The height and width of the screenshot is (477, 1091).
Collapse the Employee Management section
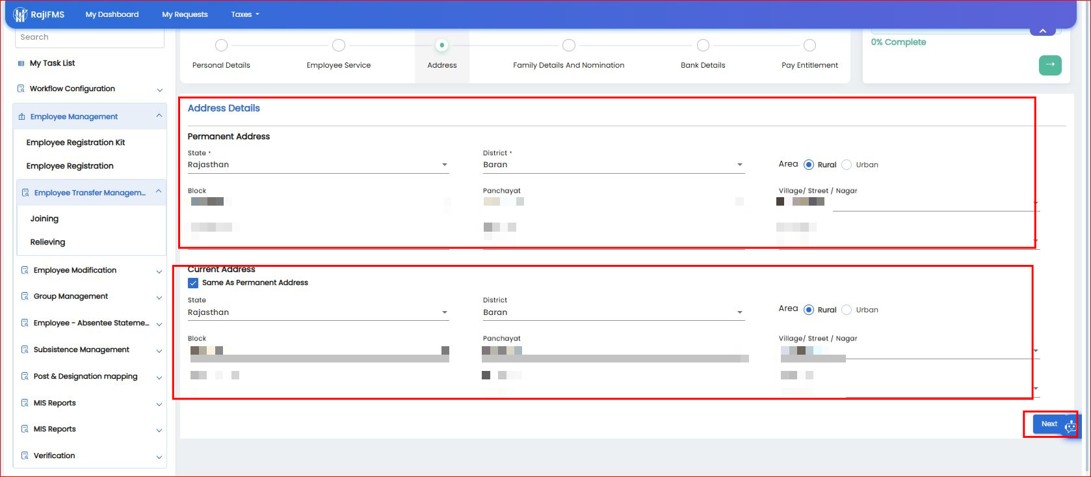coord(159,116)
